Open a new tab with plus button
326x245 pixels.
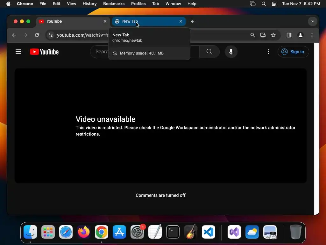192,21
